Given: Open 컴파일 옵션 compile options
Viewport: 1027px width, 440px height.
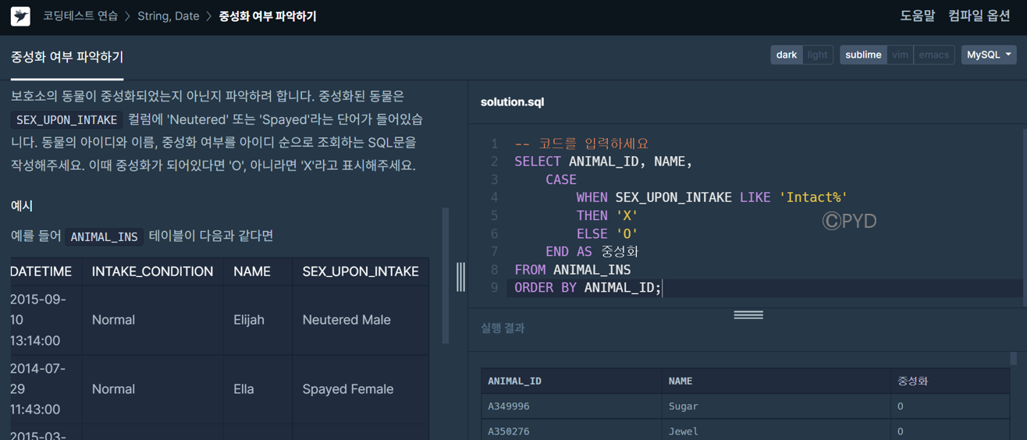Looking at the screenshot, I should click(979, 16).
